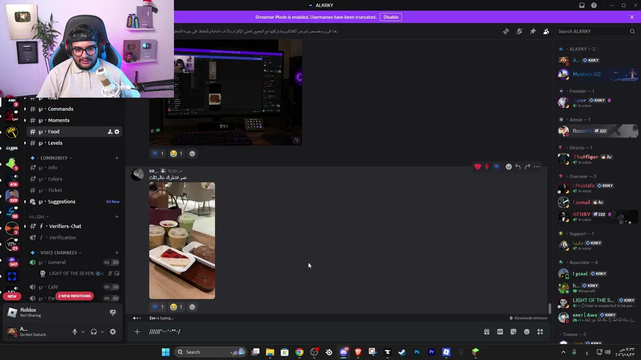Screen dimensions: 641x360
Task: Open the Threads icon in channel header
Action: [506, 31]
